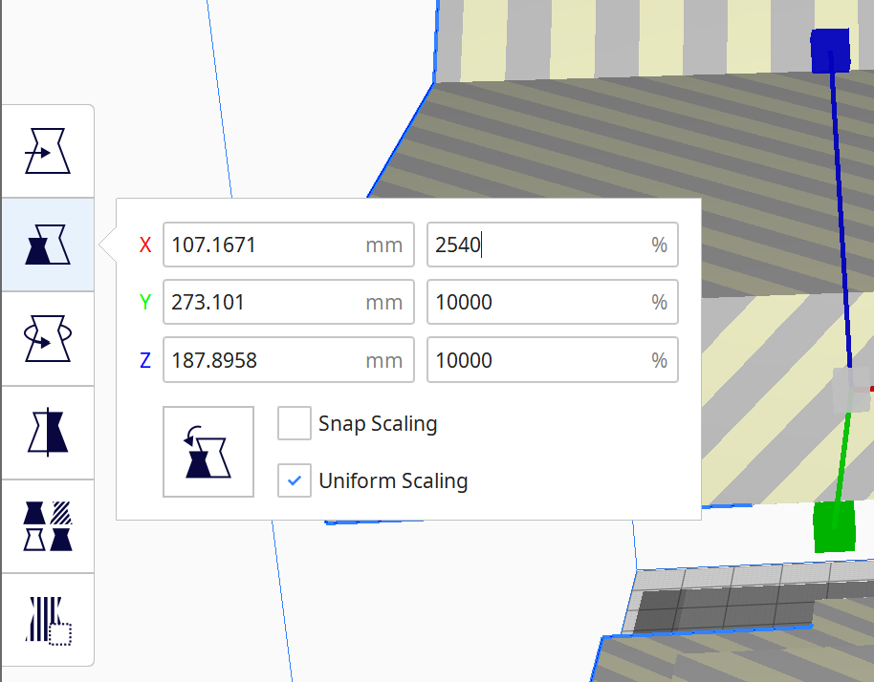Screen dimensions: 874x682
Task: Click the green Y axis label
Action: (145, 302)
